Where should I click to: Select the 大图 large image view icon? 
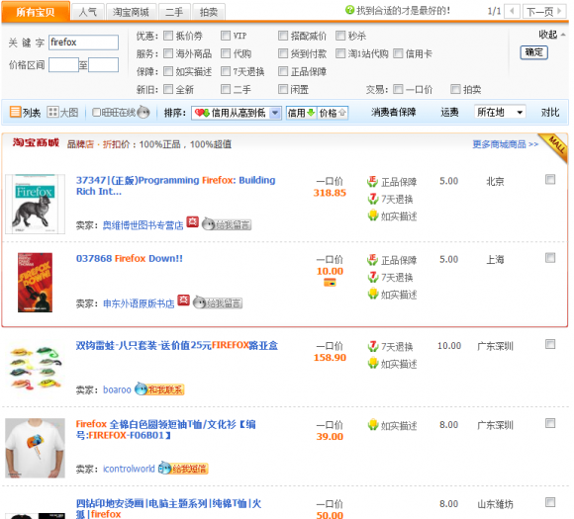click(52, 112)
